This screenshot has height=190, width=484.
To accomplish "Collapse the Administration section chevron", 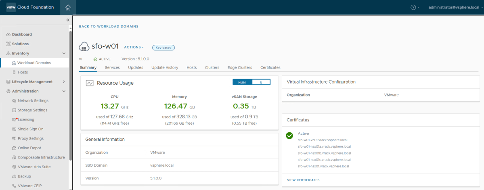I will 64,91.
